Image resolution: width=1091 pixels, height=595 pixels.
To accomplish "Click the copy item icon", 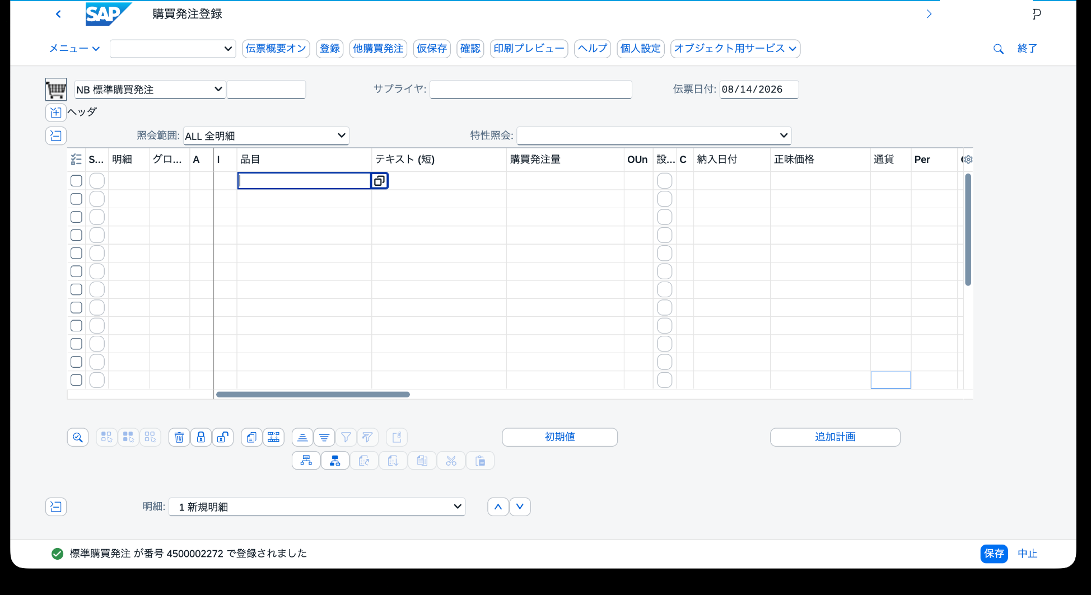I will point(251,437).
